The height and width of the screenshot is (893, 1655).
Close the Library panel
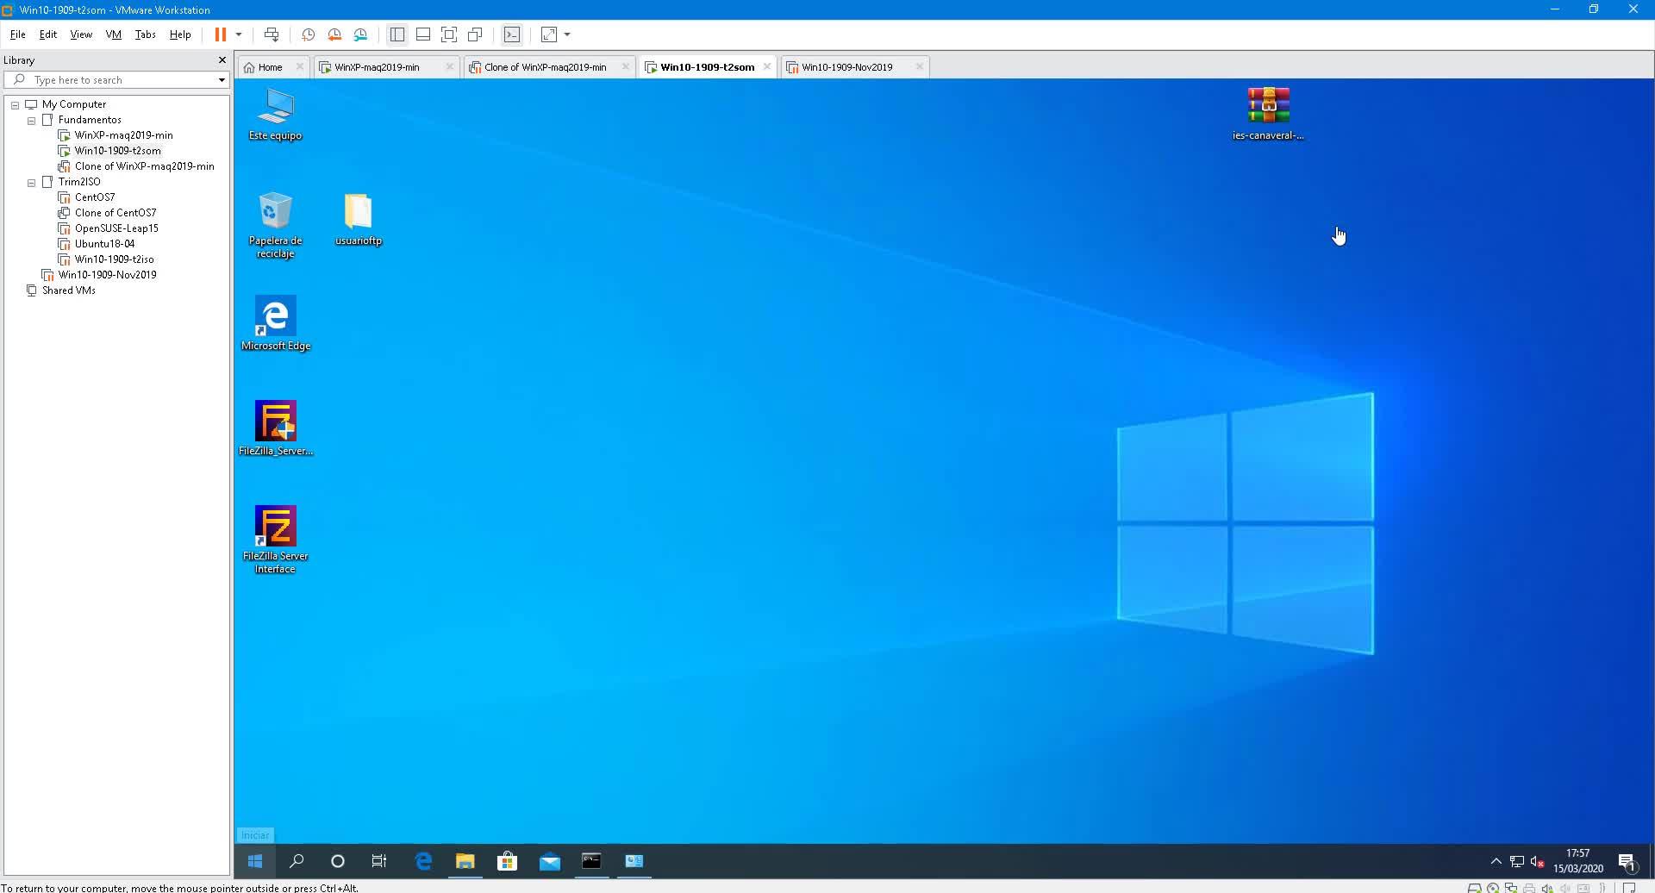click(x=222, y=60)
